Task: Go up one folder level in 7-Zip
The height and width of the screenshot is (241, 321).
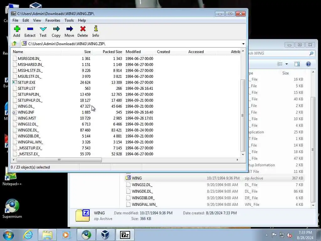Action: (14, 43)
